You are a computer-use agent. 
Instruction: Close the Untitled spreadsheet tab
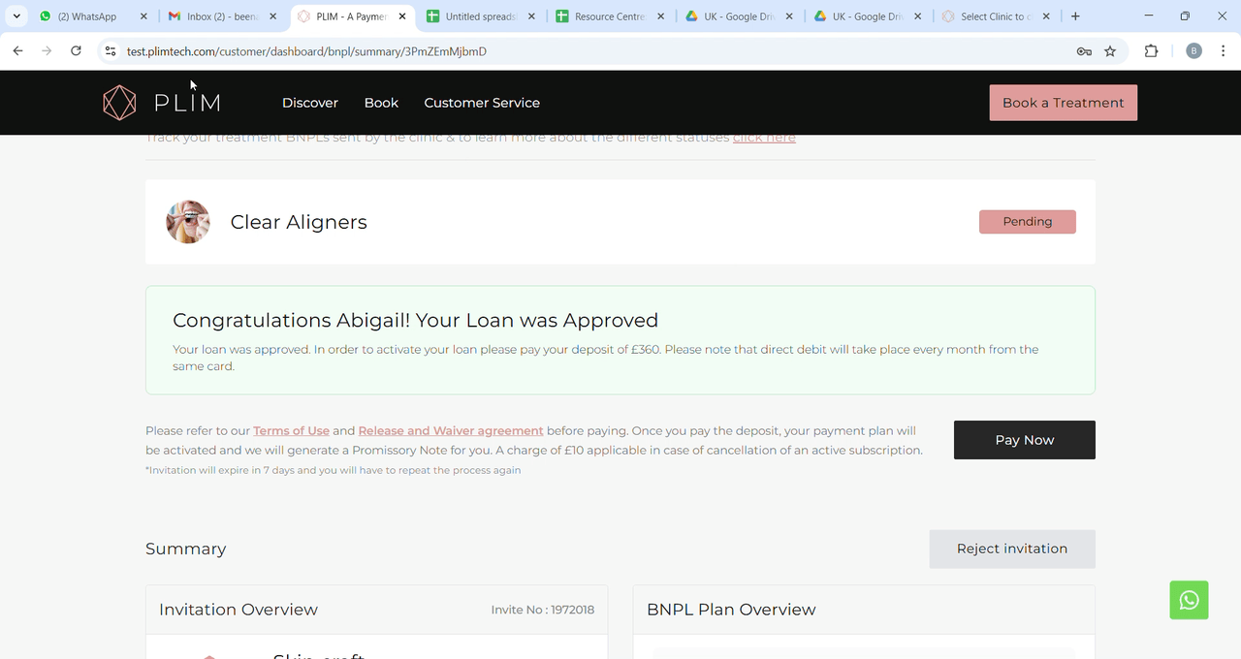(x=531, y=16)
